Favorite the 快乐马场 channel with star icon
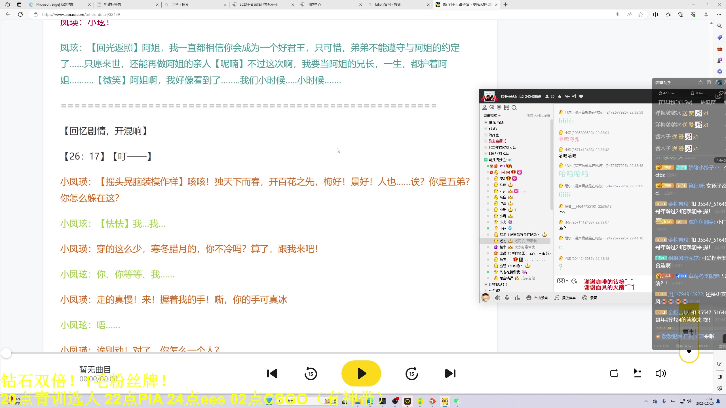Image resolution: width=726 pixels, height=408 pixels. [560, 96]
